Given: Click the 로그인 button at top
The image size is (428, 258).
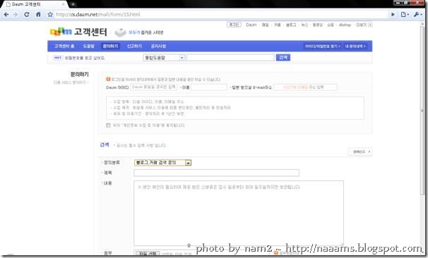Looking at the screenshot, I should pos(234,25).
